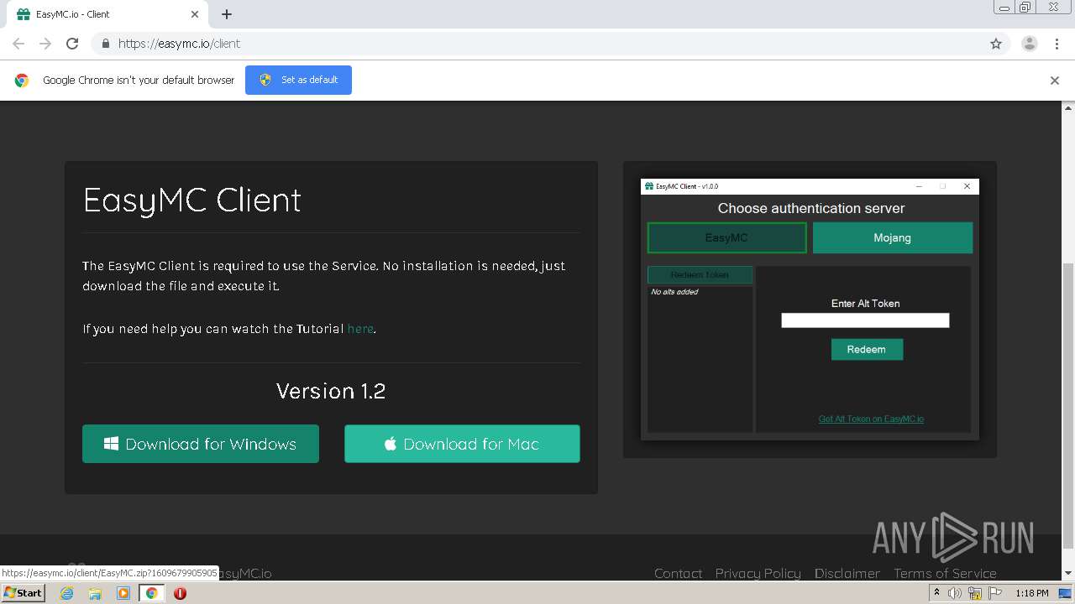Viewport: 1075px width, 604px height.
Task: Click the red stop-sign taskbar icon
Action: pos(180,593)
